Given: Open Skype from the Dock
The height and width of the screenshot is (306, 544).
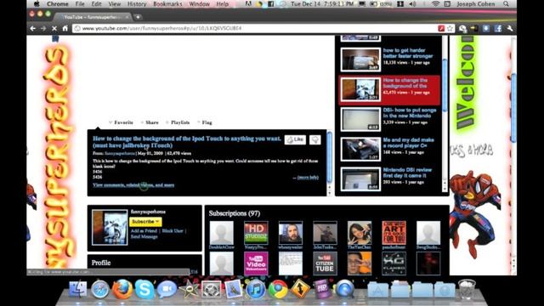Looking at the screenshot, I should pos(144,289).
